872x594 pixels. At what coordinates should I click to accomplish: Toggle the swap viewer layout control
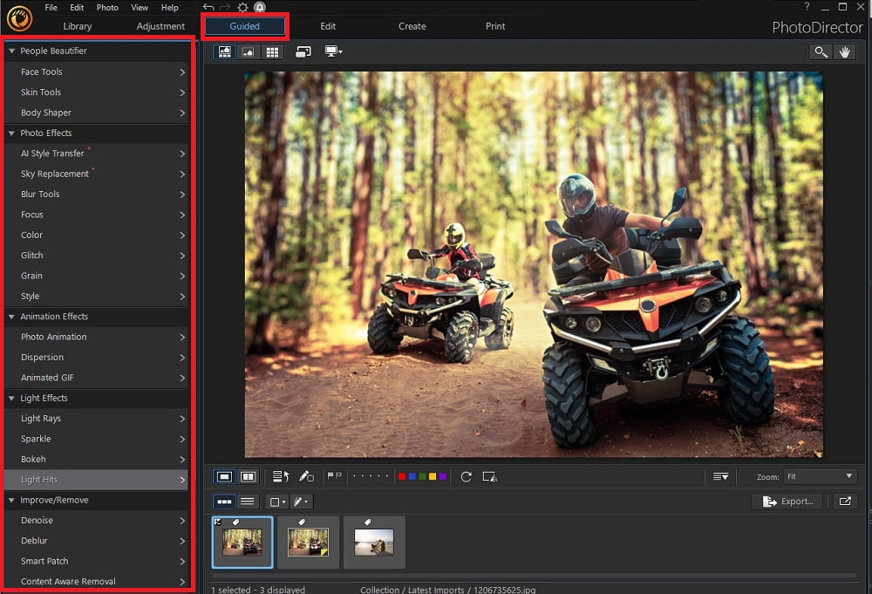[303, 51]
